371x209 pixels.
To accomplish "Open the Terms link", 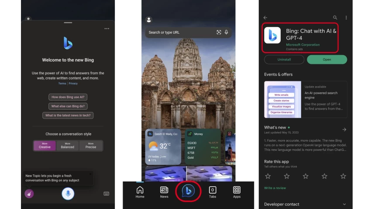I will pyautogui.click(x=62, y=84).
